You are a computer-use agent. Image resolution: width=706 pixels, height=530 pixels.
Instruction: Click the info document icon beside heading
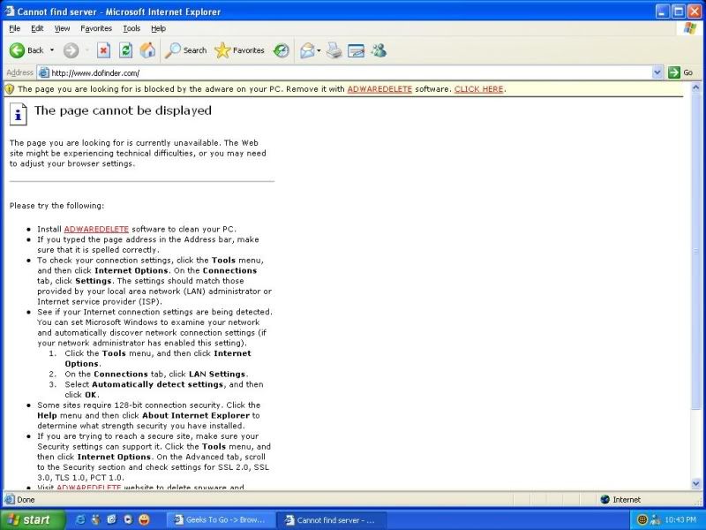pyautogui.click(x=18, y=115)
